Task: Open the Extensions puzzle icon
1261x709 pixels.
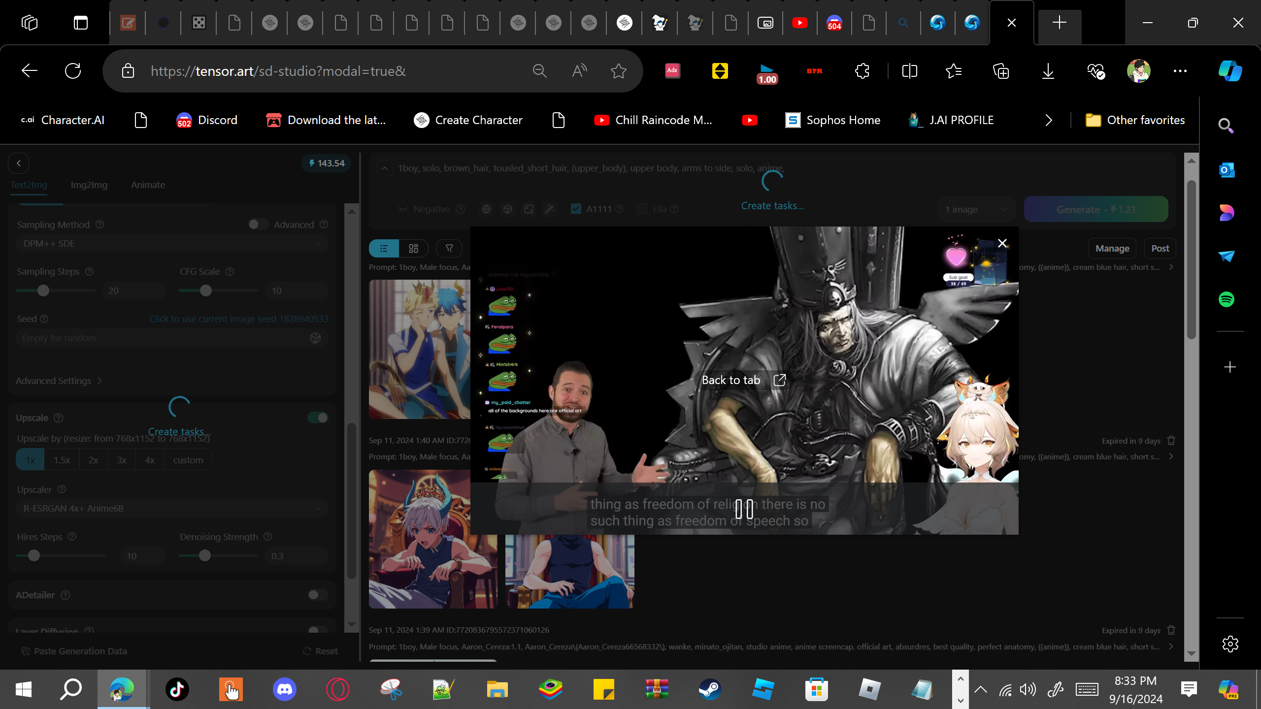Action: click(x=862, y=71)
